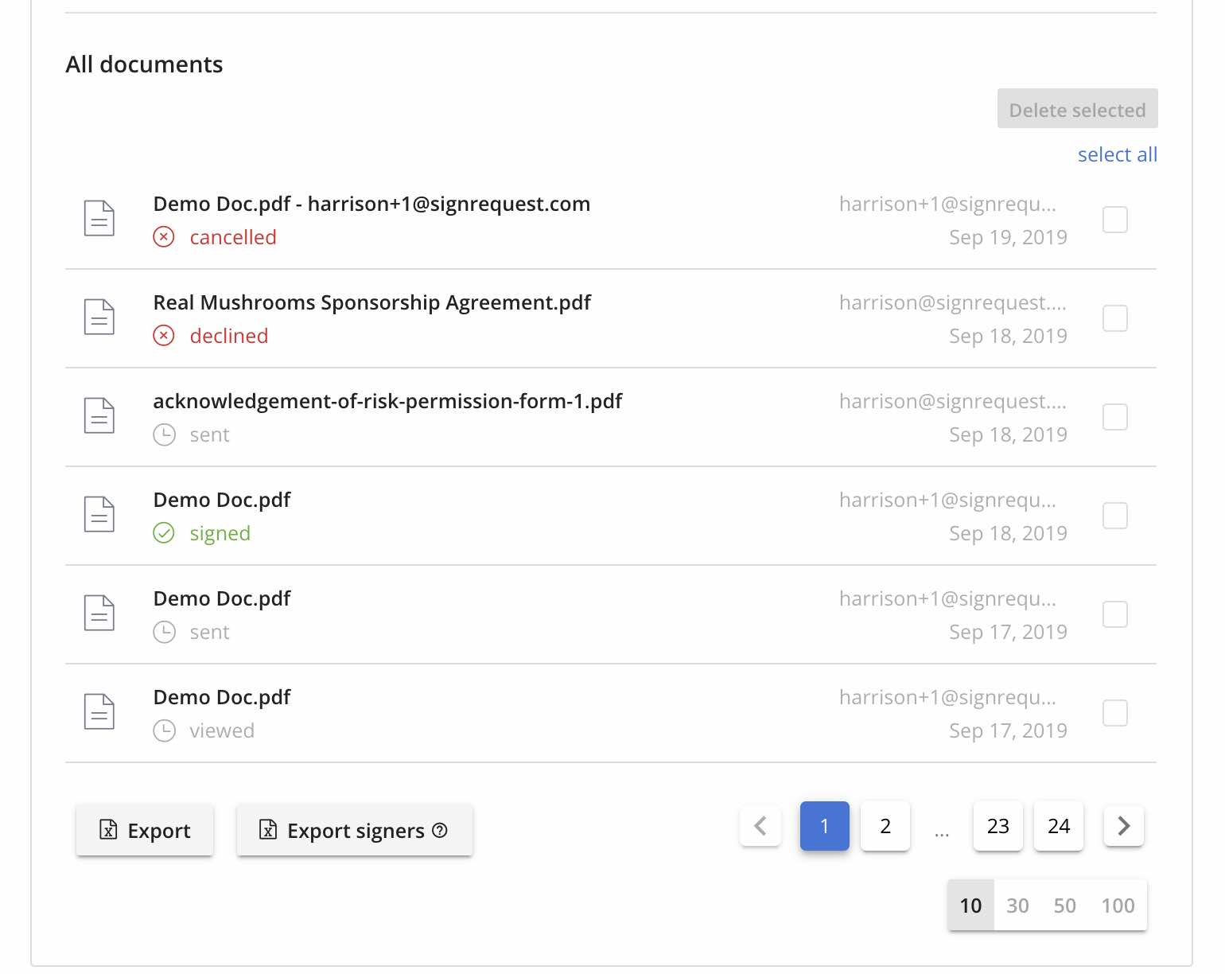1225x974 pixels.
Task: Click the red cancelled status icon
Action: click(x=164, y=237)
